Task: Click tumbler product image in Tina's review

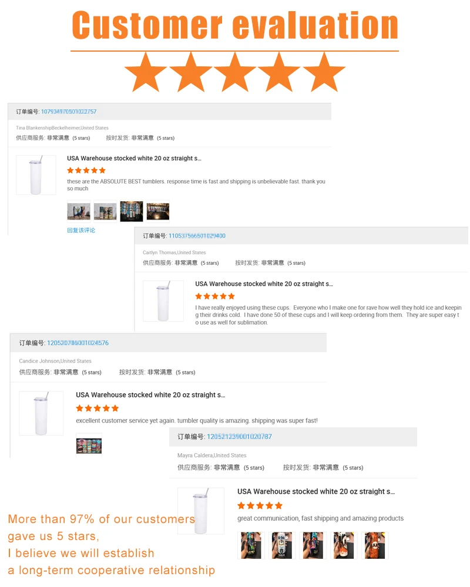Action: pos(36,175)
